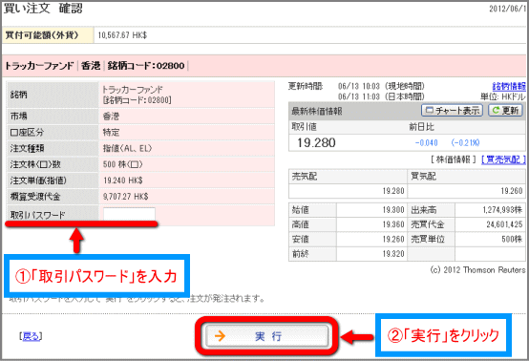The image size is (529, 361).
Task: Select the 単位: HKドル unit label
Action: (x=503, y=96)
